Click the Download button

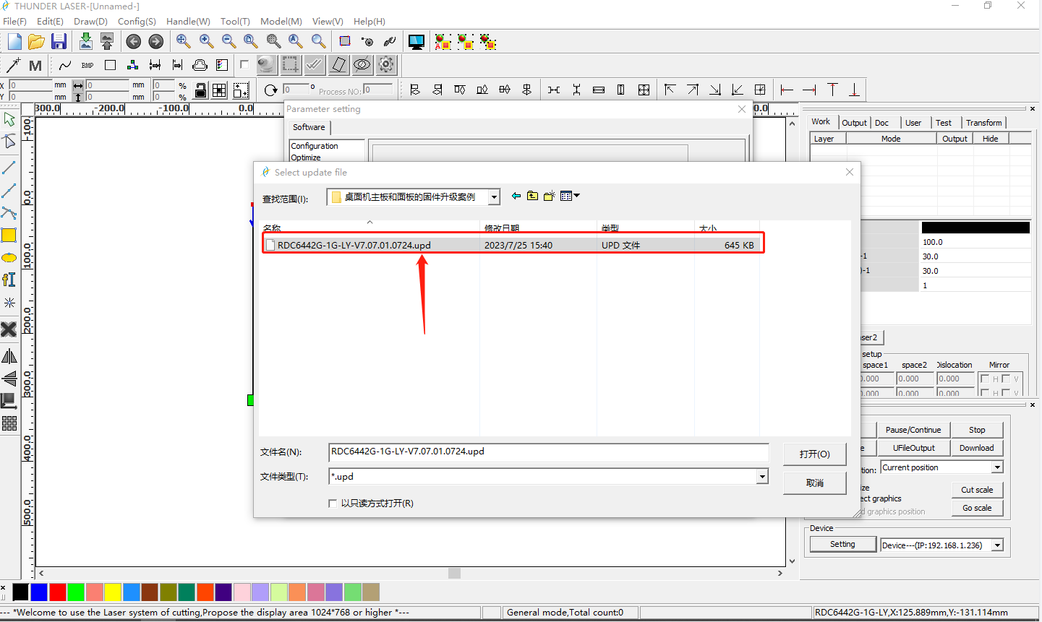[x=977, y=448]
